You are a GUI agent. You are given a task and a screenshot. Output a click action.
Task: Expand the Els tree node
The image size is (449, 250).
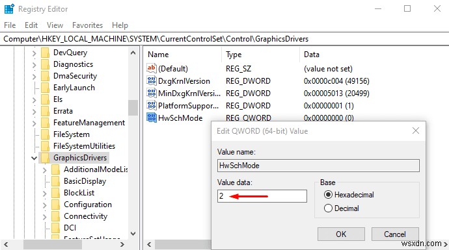[x=34, y=100]
